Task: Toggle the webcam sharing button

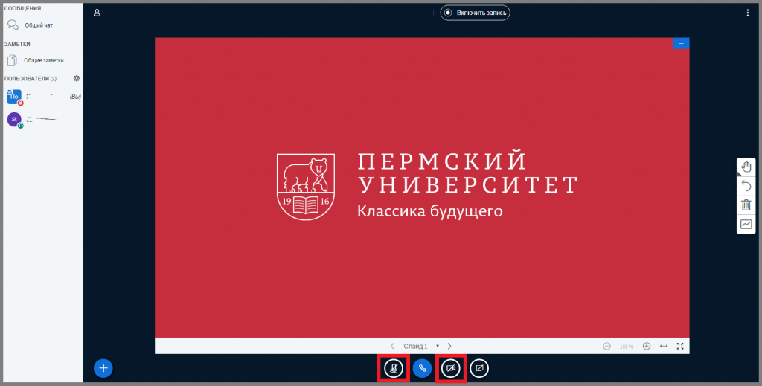Action: pos(451,368)
